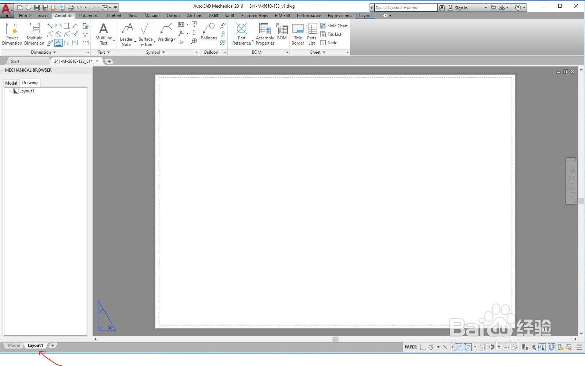Expand the Symbol panel
The height and width of the screenshot is (366, 585).
point(156,52)
